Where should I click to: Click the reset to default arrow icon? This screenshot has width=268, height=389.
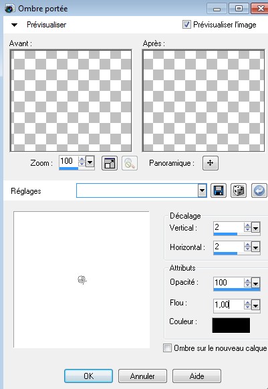pyautogui.click(x=259, y=190)
